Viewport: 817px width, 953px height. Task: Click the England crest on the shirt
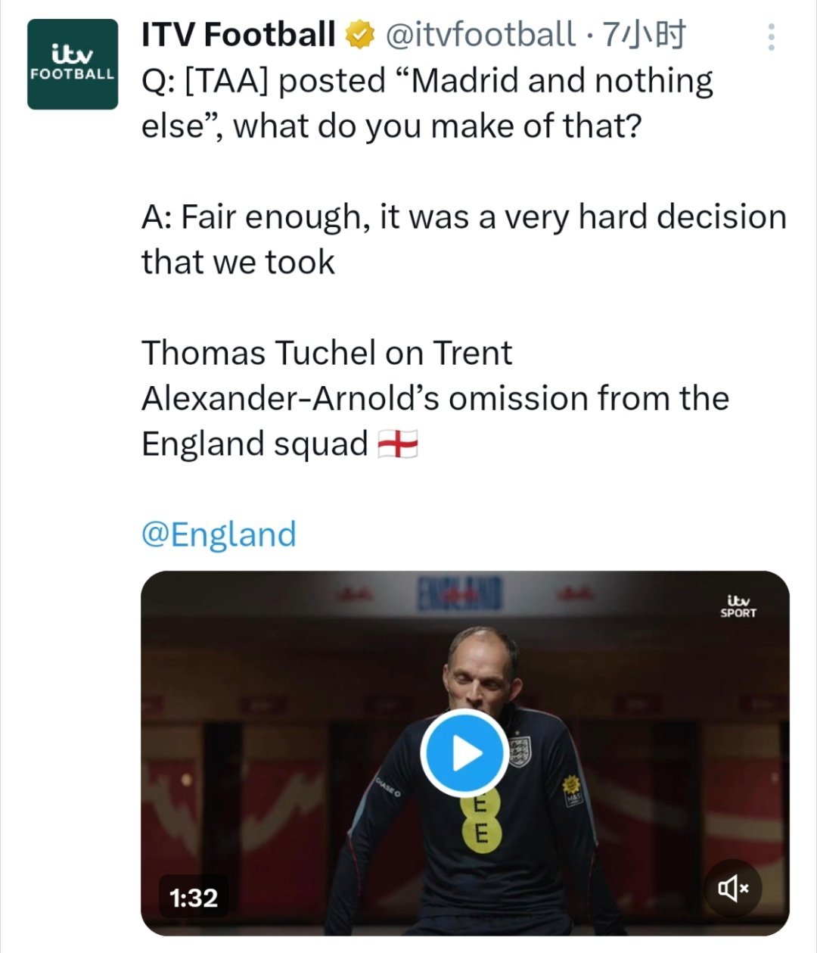520,751
